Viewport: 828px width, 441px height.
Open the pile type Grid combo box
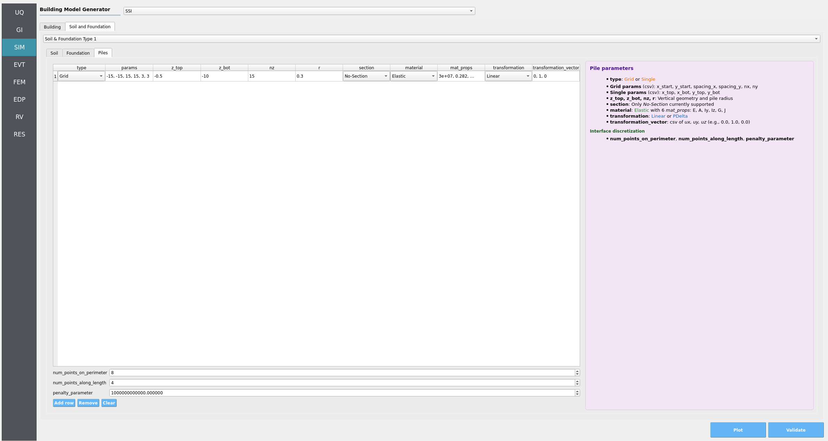[x=81, y=76]
